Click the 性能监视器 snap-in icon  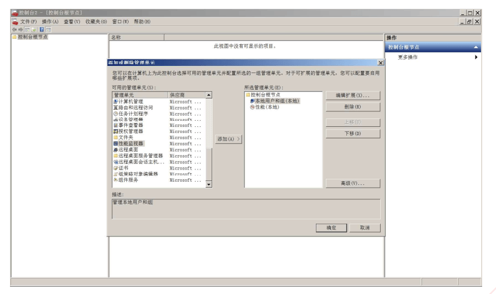[115, 143]
